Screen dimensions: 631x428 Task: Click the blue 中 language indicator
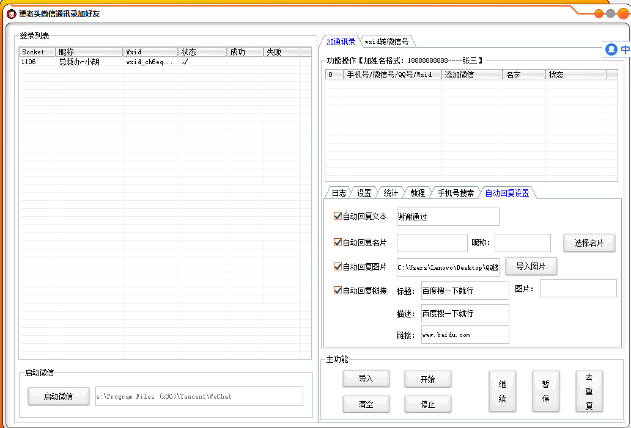(x=625, y=49)
